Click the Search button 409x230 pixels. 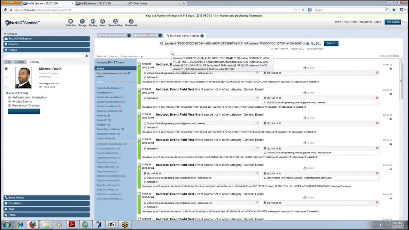point(331,43)
